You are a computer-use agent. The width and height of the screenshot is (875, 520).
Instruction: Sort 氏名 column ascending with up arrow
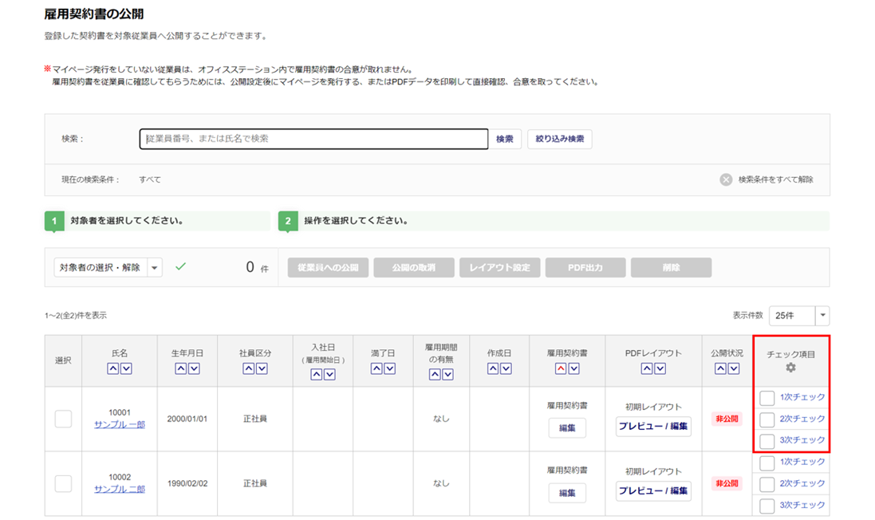[x=113, y=368]
